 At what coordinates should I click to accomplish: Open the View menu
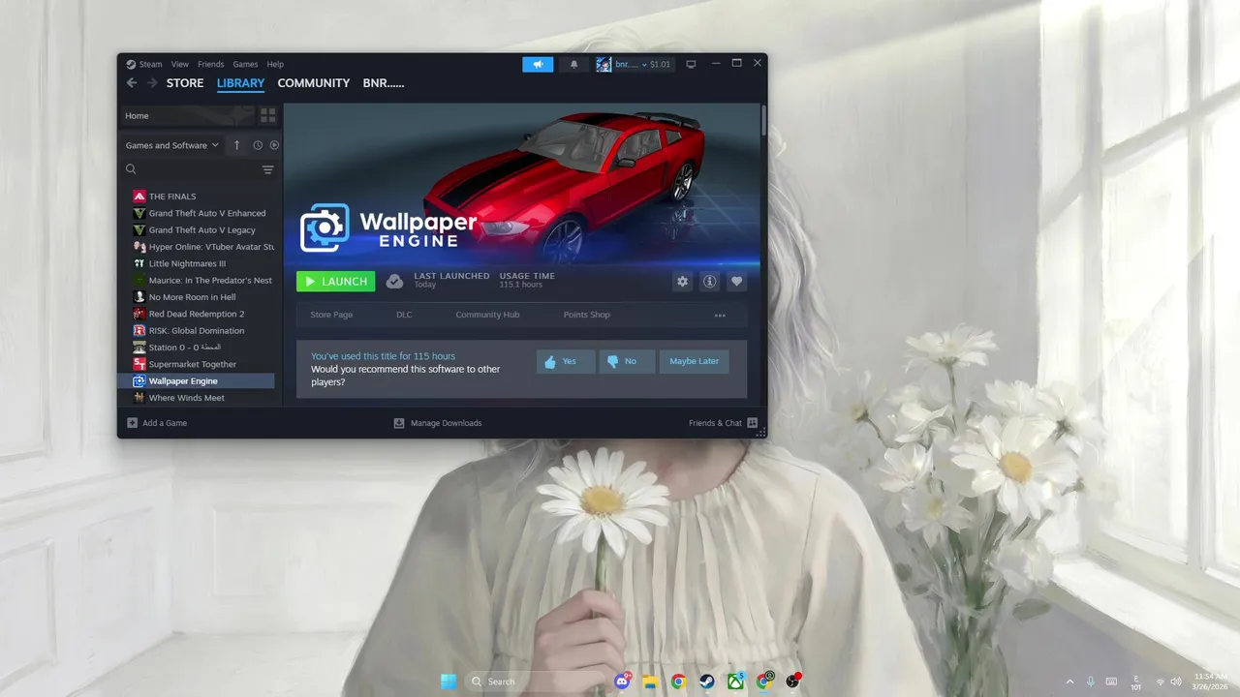[180, 64]
